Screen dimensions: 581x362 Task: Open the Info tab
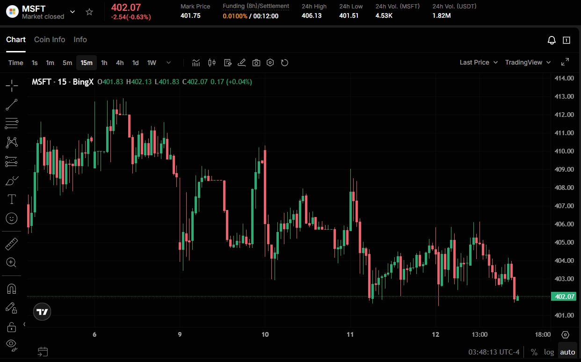coord(80,40)
